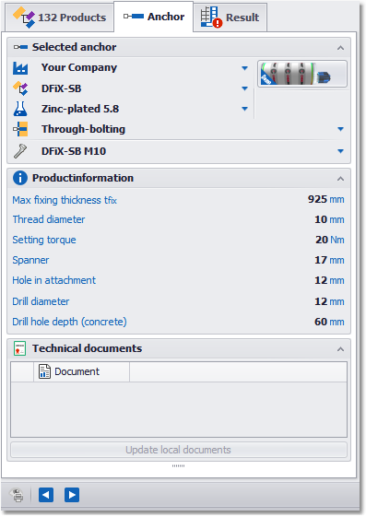
Task: Switch to the Result tab
Action: point(230,18)
